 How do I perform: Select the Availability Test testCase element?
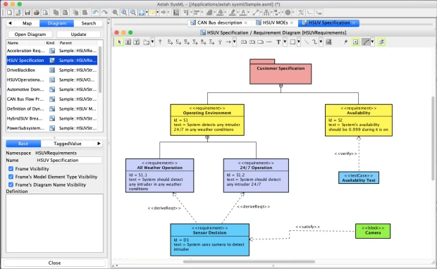pyautogui.click(x=359, y=177)
